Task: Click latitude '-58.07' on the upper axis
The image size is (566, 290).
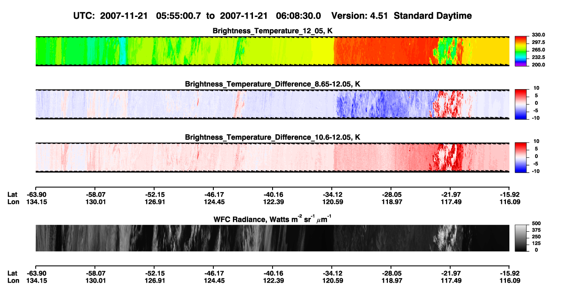Action: [x=95, y=195]
